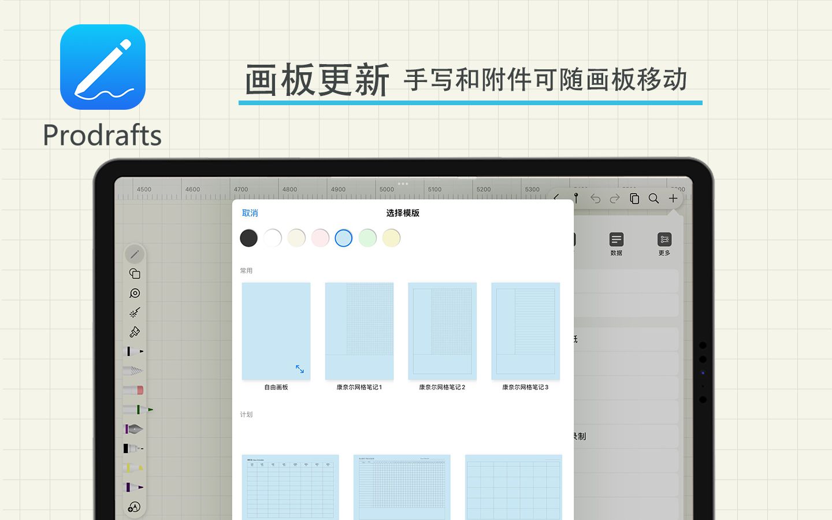Click the plus add button
The width and height of the screenshot is (832, 520).
tap(673, 198)
